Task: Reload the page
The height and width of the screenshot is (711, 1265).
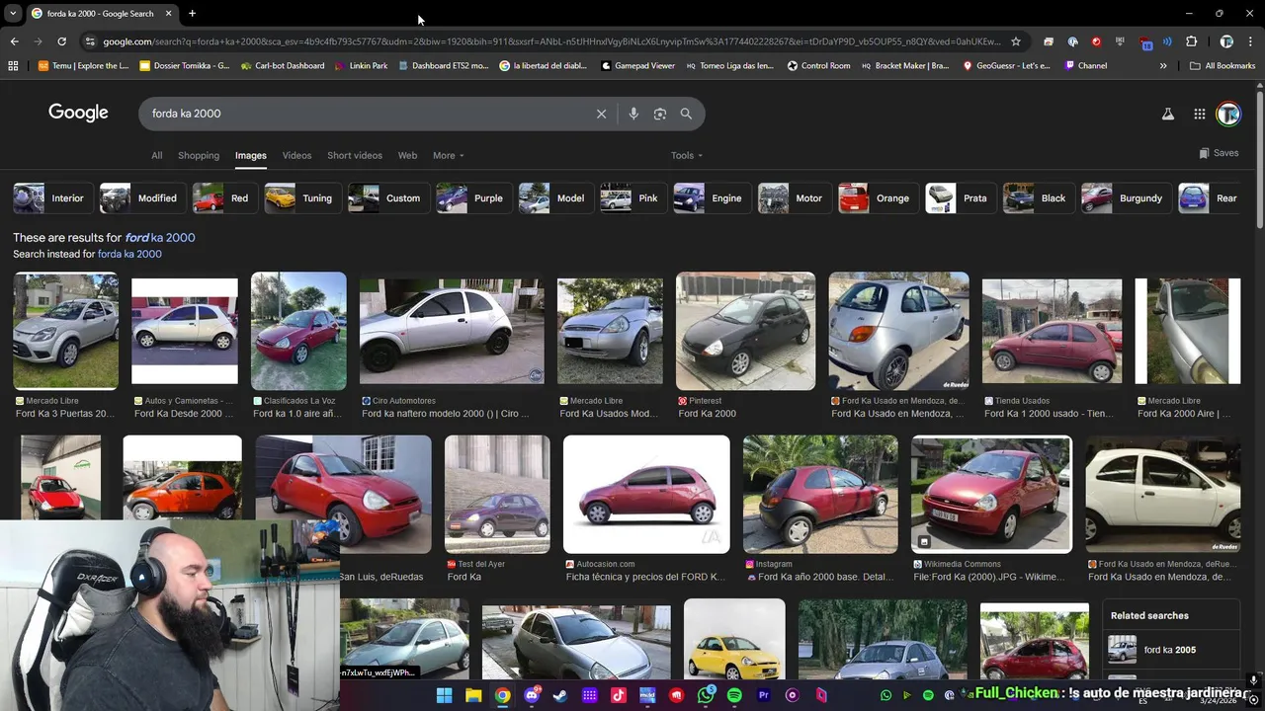Action: 61,41
